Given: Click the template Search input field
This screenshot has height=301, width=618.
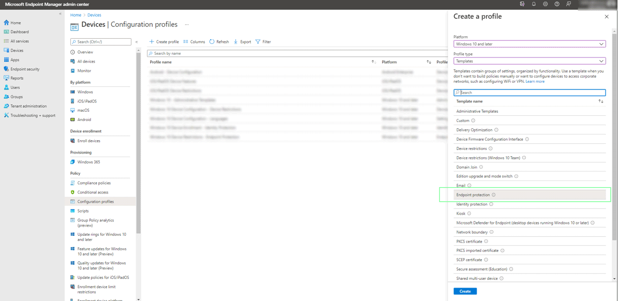Looking at the screenshot, I should coord(529,93).
